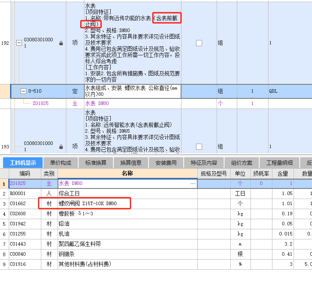
Task: Click code C01916 cell
Action: pyautogui.click(x=25, y=264)
